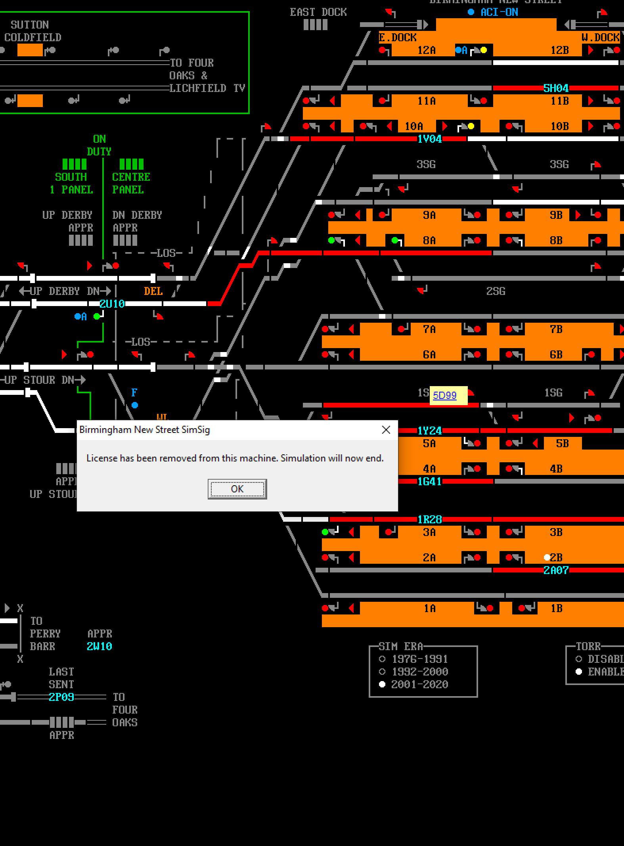Select the 1992-2000 sim era option
The height and width of the screenshot is (846, 624).
(x=382, y=672)
